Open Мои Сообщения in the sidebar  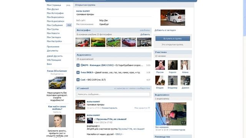[x=55, y=25]
